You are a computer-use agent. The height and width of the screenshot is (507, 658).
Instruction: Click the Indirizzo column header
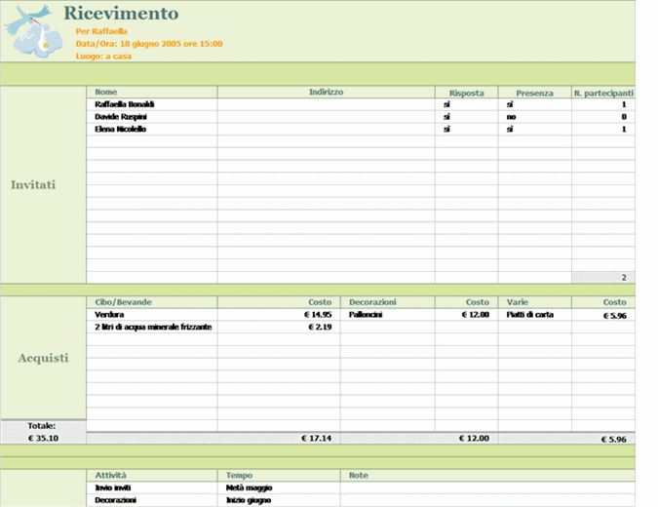pyautogui.click(x=326, y=93)
